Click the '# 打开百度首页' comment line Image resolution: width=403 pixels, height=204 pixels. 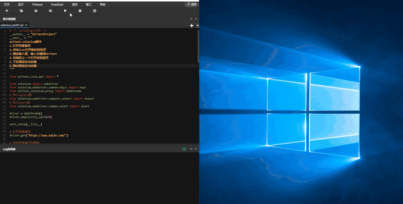[20, 132]
